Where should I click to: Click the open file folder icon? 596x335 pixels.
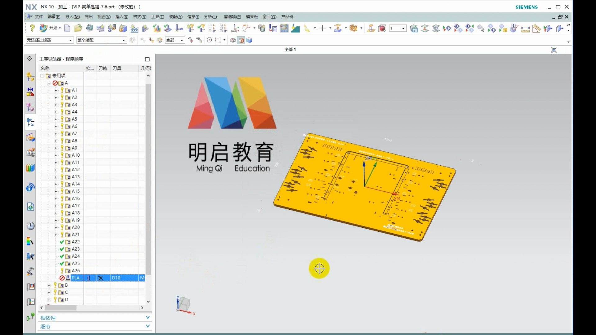(x=78, y=28)
